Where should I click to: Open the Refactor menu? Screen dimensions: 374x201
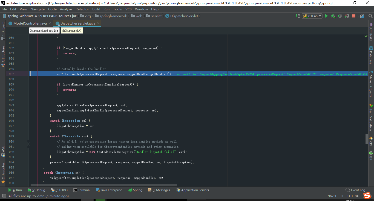coord(82,9)
